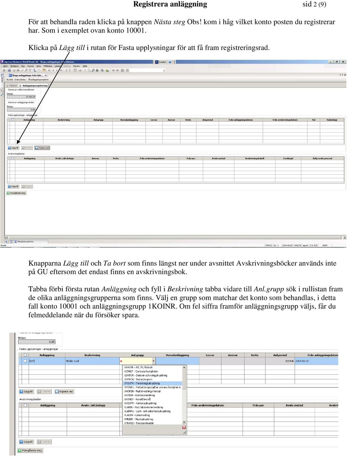Close the Skapa anläggningar från fakt... tab
This screenshot has height=457, width=348.
(x=45, y=75)
